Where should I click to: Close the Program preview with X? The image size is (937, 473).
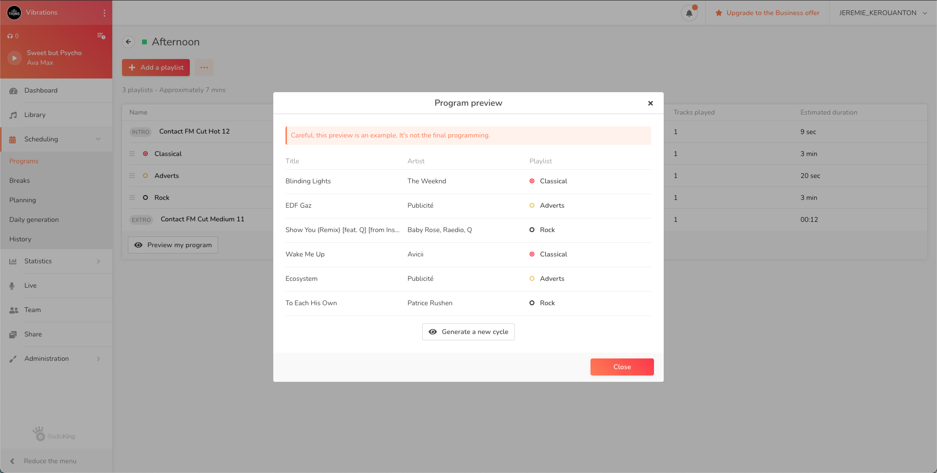650,103
